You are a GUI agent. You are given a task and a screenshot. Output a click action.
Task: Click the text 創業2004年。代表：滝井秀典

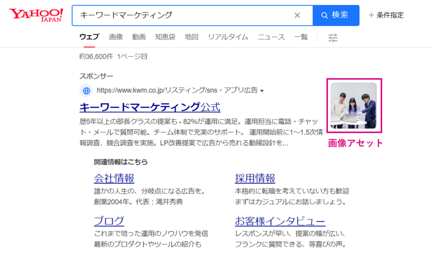(138, 202)
